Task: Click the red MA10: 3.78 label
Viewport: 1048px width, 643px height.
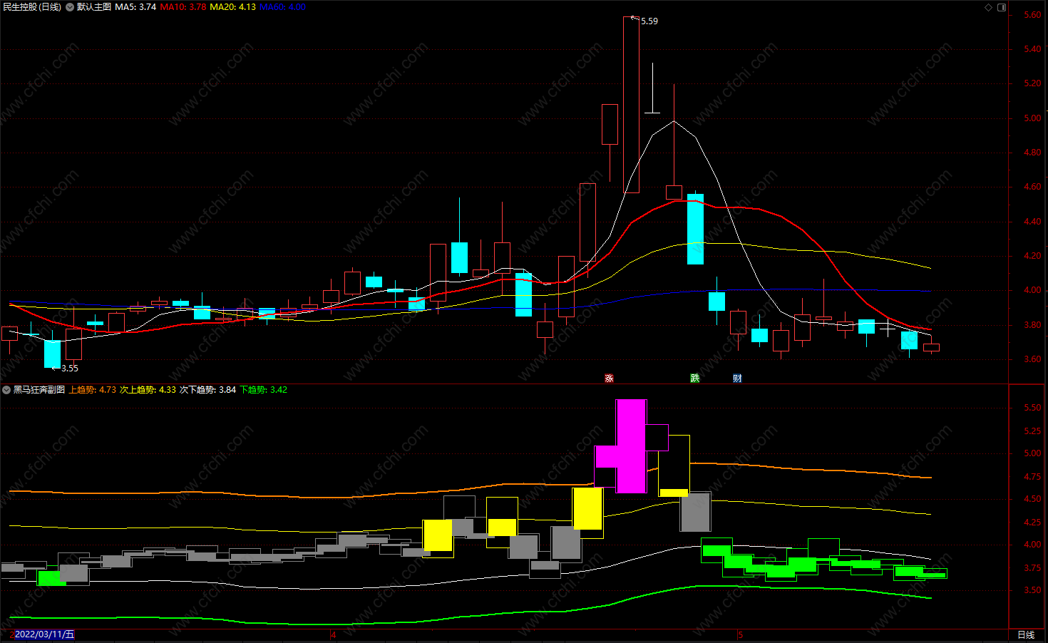Action: 183,7
